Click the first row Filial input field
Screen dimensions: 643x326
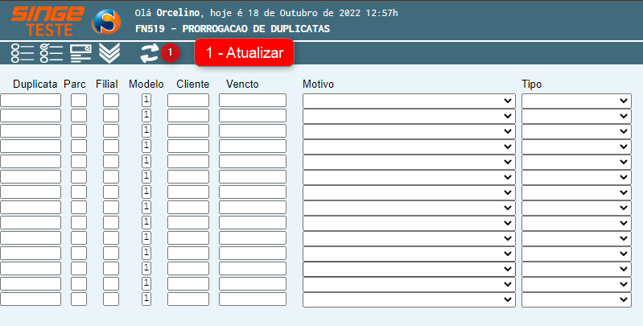pyautogui.click(x=111, y=101)
